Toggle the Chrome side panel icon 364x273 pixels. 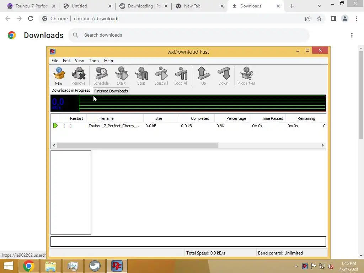coord(333,18)
